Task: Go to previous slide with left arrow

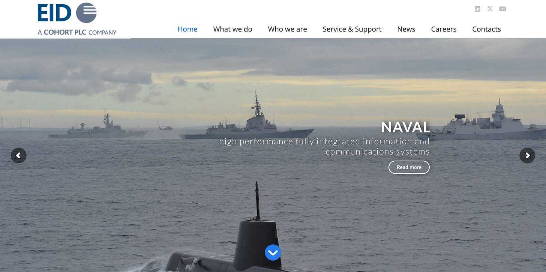Action: (x=18, y=155)
